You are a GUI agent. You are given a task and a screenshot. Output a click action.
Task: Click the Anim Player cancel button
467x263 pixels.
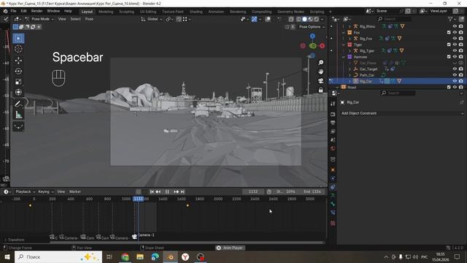(218, 248)
